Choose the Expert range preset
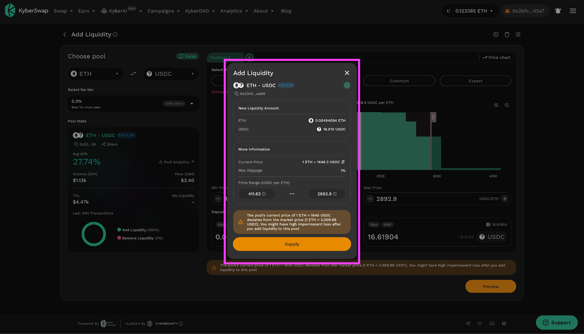Screen dimensions: 584x334 [476, 81]
